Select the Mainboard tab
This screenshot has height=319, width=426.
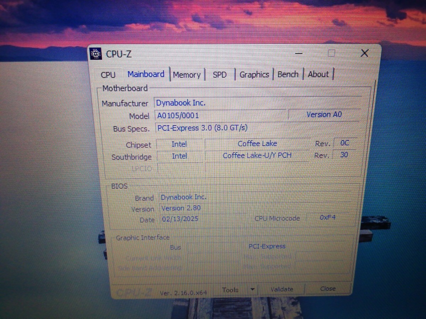point(146,74)
